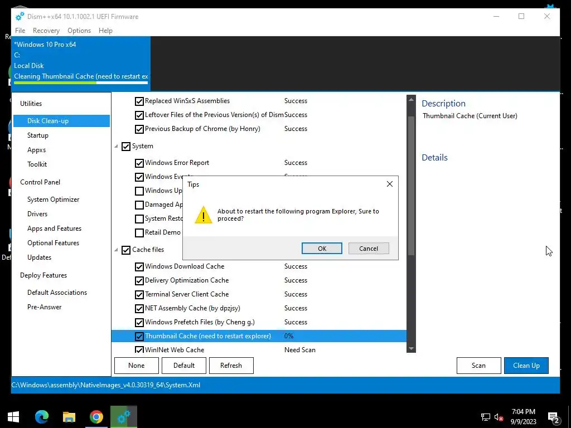This screenshot has width=571, height=428.
Task: Open the network status tray icon
Action: 486,417
